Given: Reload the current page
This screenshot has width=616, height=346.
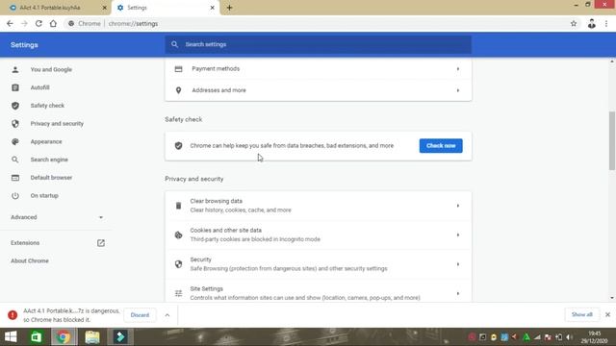Looking at the screenshot, I should (38, 23).
